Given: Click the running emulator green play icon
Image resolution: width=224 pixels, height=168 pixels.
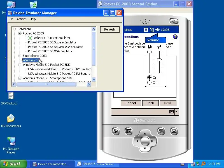Looking at the screenshot, I should click(30, 38).
